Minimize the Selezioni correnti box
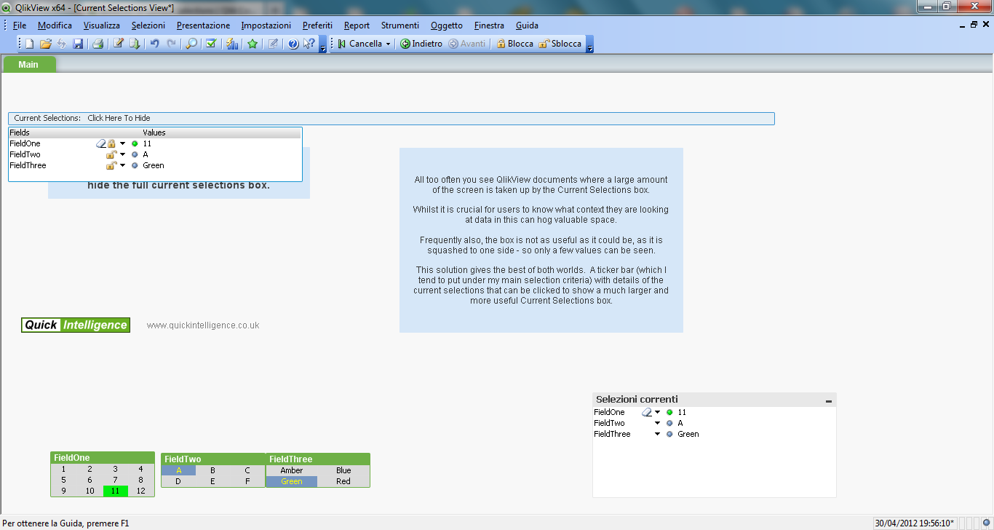Screen dimensions: 994x530 click(x=829, y=400)
